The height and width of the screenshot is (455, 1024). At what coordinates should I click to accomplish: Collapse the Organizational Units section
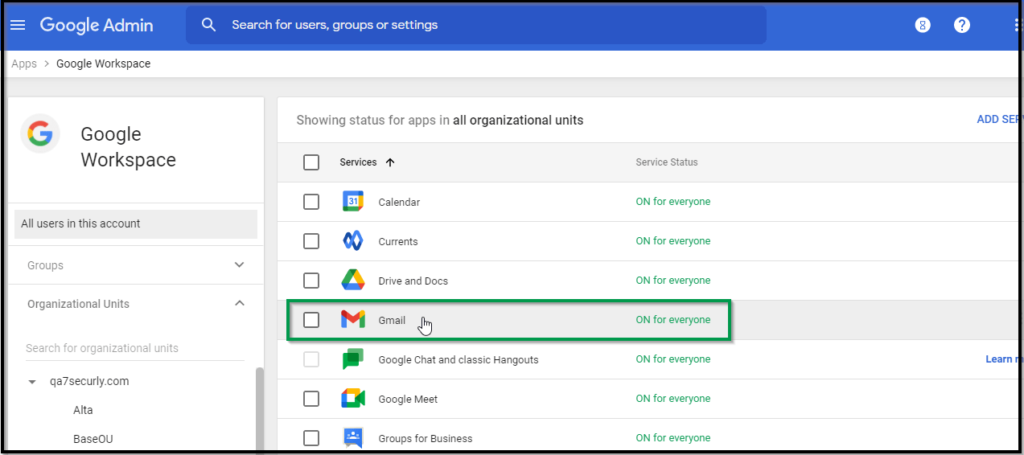pos(239,304)
